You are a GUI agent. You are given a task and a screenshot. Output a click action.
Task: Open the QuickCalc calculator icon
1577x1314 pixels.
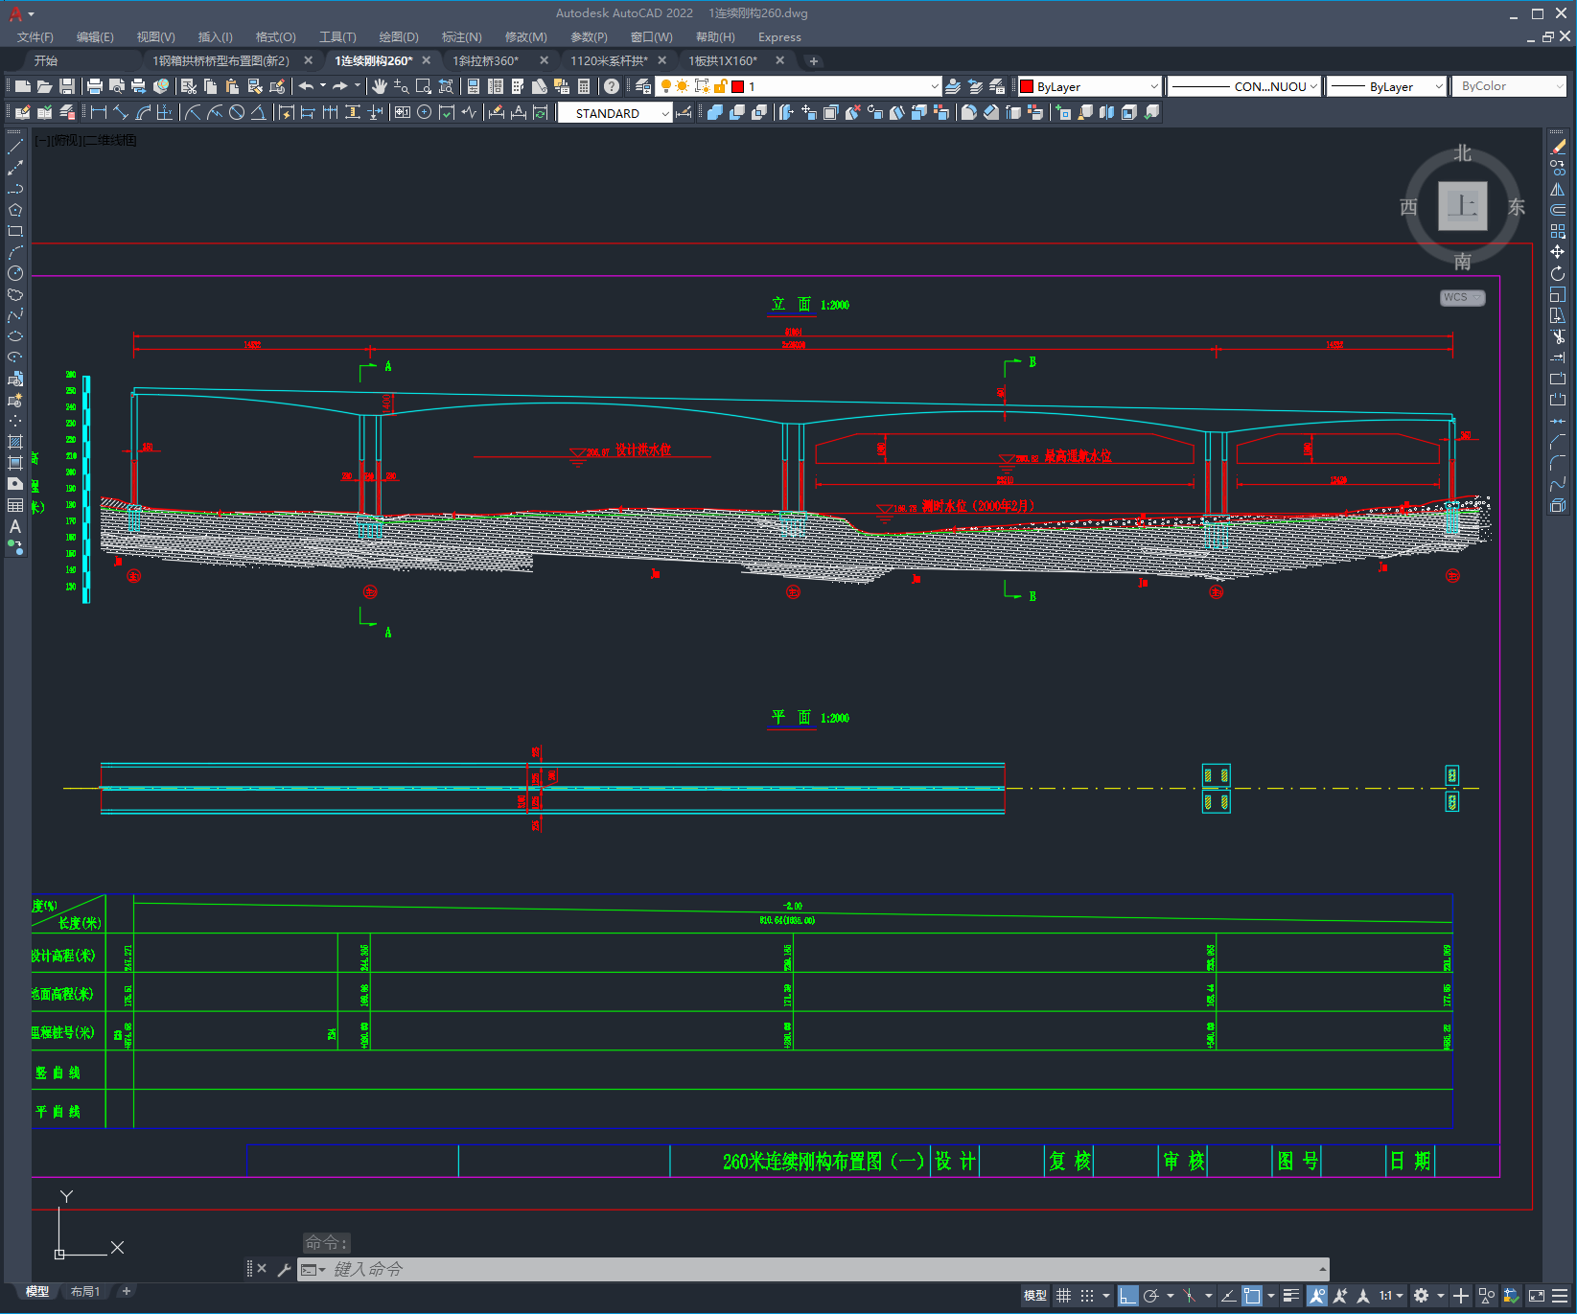click(584, 86)
